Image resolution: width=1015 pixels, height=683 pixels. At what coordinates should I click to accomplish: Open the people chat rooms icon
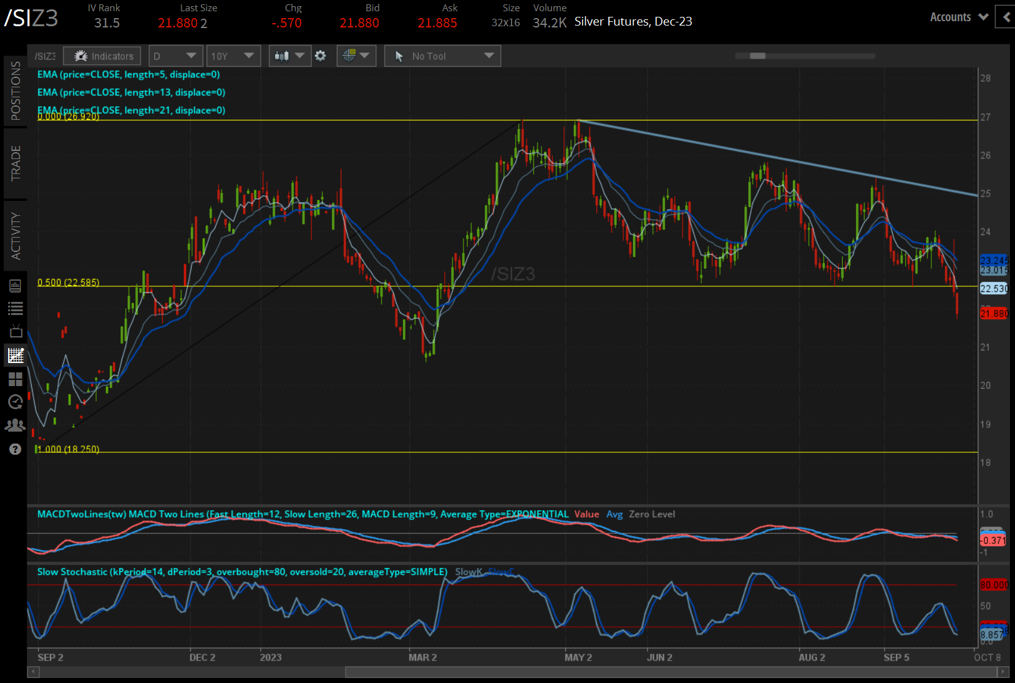coord(16,425)
